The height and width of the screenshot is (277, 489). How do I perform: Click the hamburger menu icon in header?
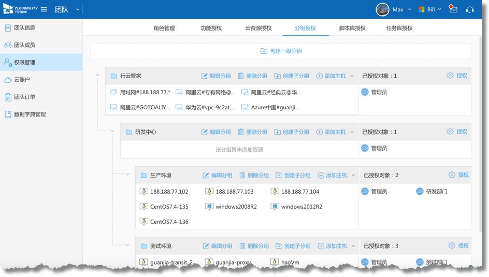[x=44, y=9]
